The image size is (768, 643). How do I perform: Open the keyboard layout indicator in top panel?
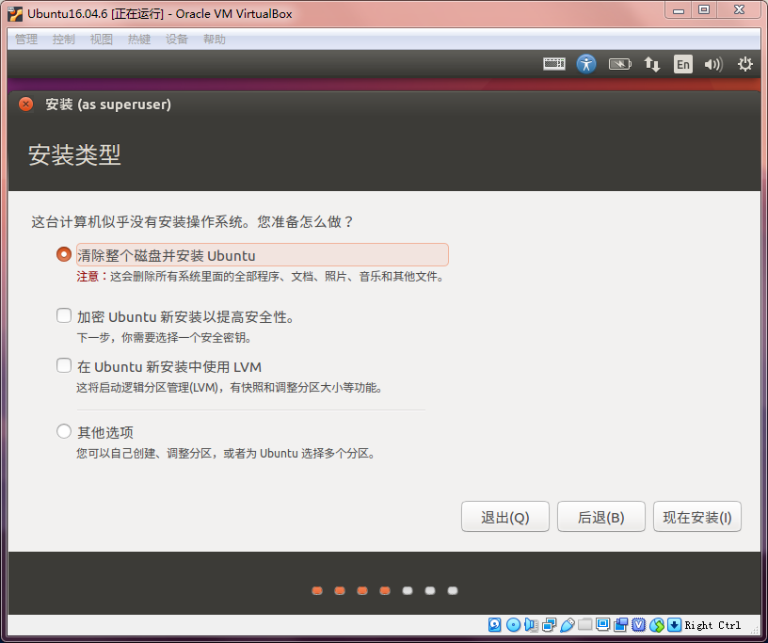tap(554, 64)
